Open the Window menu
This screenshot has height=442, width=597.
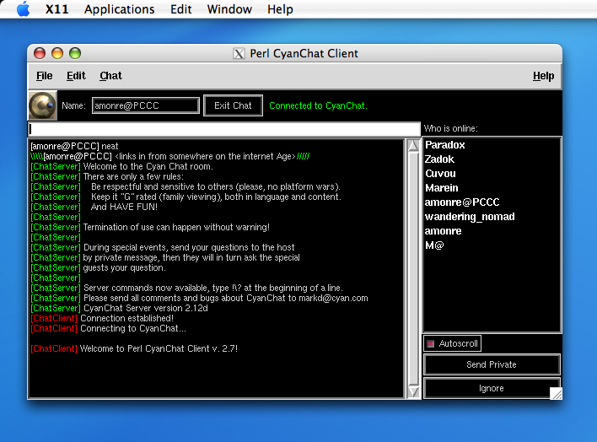[x=229, y=9]
